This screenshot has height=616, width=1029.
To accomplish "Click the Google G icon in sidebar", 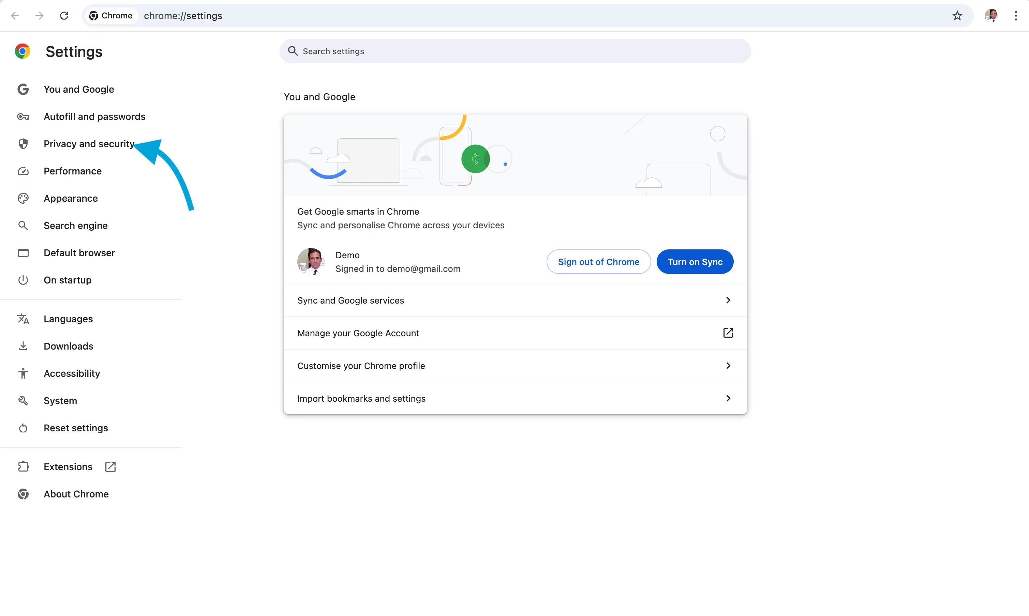I will tap(23, 89).
